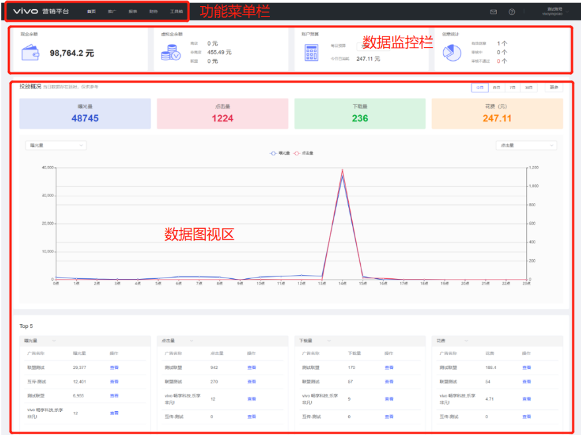581x435 pixels.
Task: Toggle the 点击量 series in the chart legend
Action: tap(303, 153)
